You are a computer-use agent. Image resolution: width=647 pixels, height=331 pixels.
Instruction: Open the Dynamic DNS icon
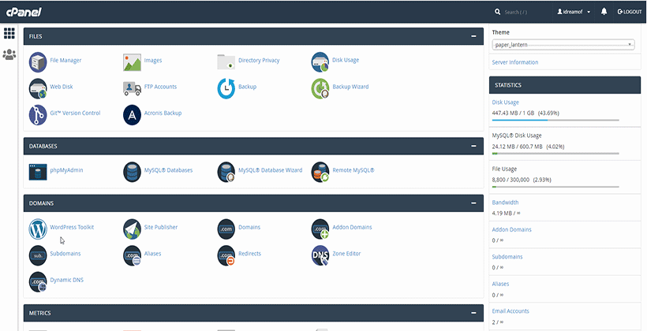pos(38,282)
